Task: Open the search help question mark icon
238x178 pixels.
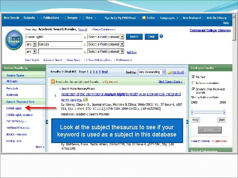Action: (161, 36)
